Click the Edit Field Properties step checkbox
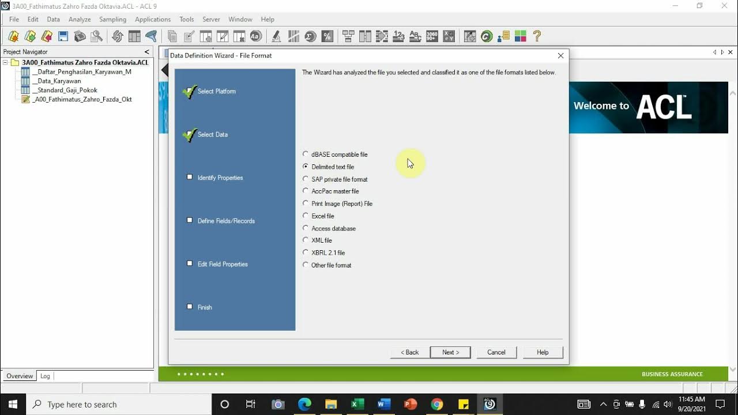The image size is (738, 415). click(190, 263)
